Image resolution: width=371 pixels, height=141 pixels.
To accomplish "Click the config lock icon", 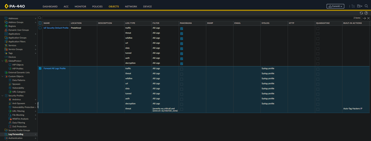I will point(353,6).
